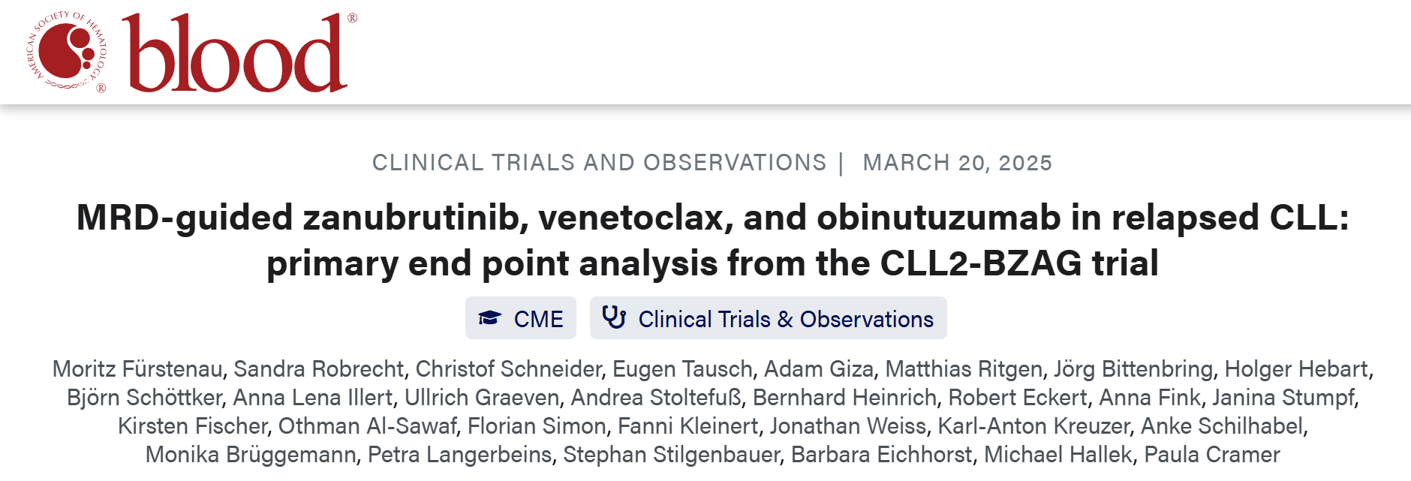Open author Christof Schneider's details
The image size is (1411, 481).
coord(508,369)
